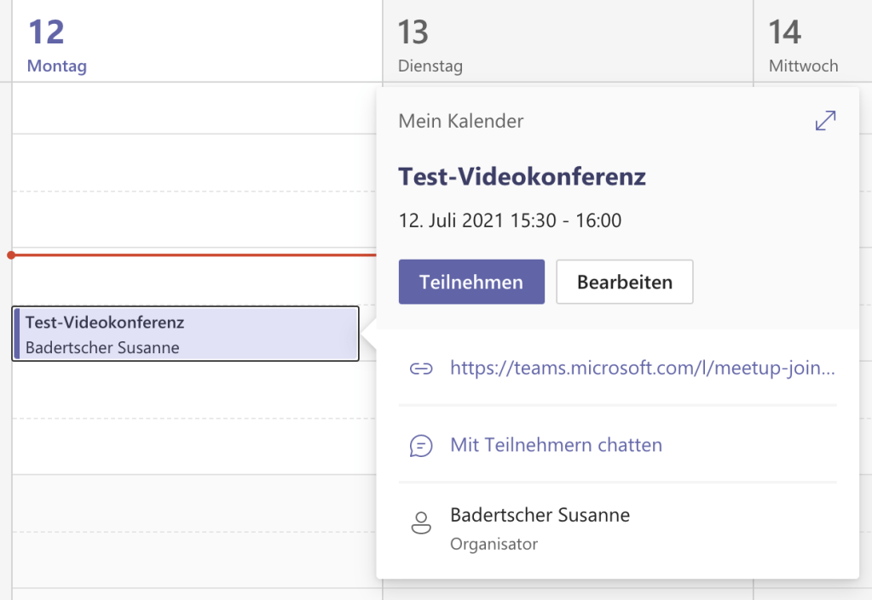872x600 pixels.
Task: Select the 13 Dienstag day header
Action: pyautogui.click(x=430, y=45)
